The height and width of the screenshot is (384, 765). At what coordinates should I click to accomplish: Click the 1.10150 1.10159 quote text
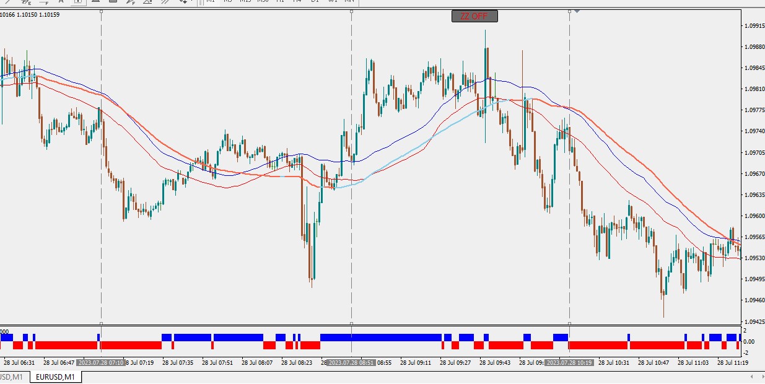point(40,14)
